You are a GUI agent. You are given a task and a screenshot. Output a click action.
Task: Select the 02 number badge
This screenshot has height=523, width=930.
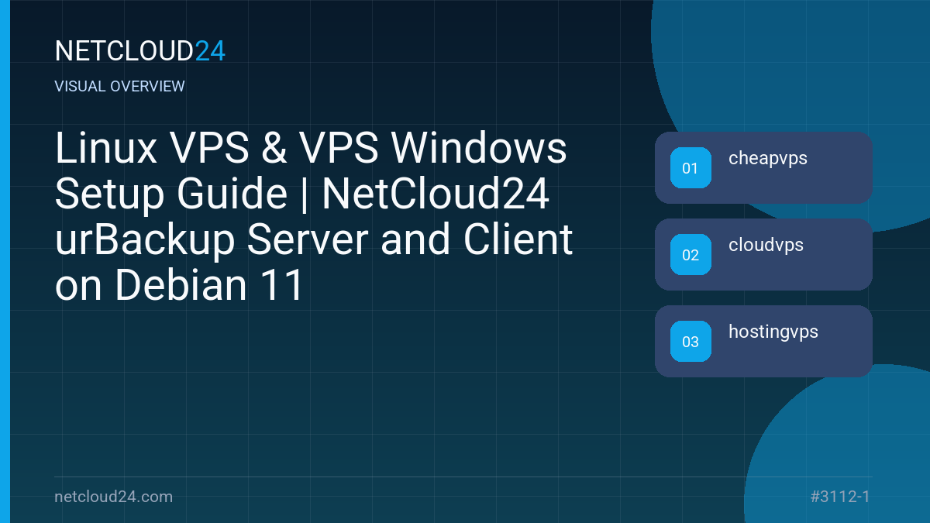click(x=691, y=254)
